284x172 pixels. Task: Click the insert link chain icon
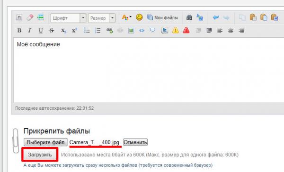click(x=109, y=31)
